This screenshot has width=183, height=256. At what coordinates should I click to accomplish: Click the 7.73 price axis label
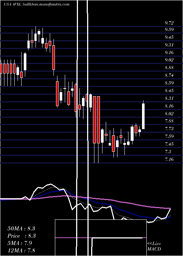coord(169,128)
